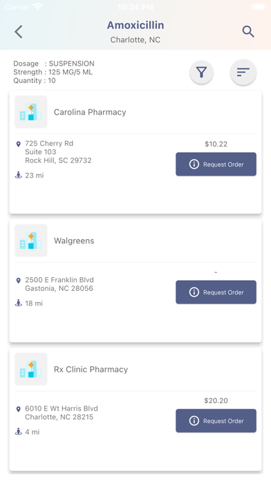
Task: Tap the Walgreens building icon
Action: 31,240
